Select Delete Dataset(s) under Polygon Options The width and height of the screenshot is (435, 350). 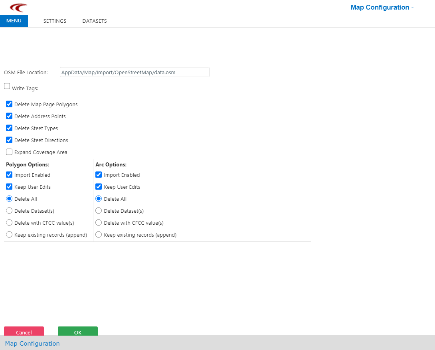[9, 211]
